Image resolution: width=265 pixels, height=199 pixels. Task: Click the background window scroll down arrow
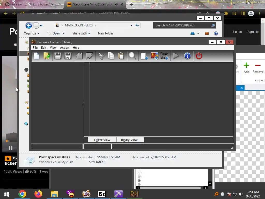[210, 184]
